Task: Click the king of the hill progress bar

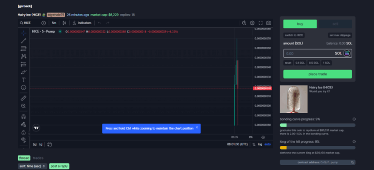Action: coord(317,147)
